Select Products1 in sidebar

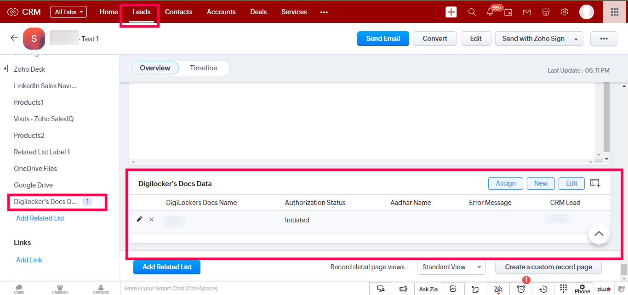29,102
